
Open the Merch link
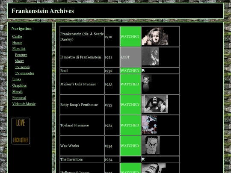click(x=18, y=92)
